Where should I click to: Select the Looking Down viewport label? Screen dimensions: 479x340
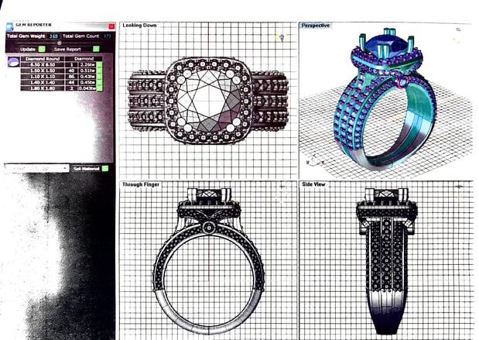(x=139, y=26)
